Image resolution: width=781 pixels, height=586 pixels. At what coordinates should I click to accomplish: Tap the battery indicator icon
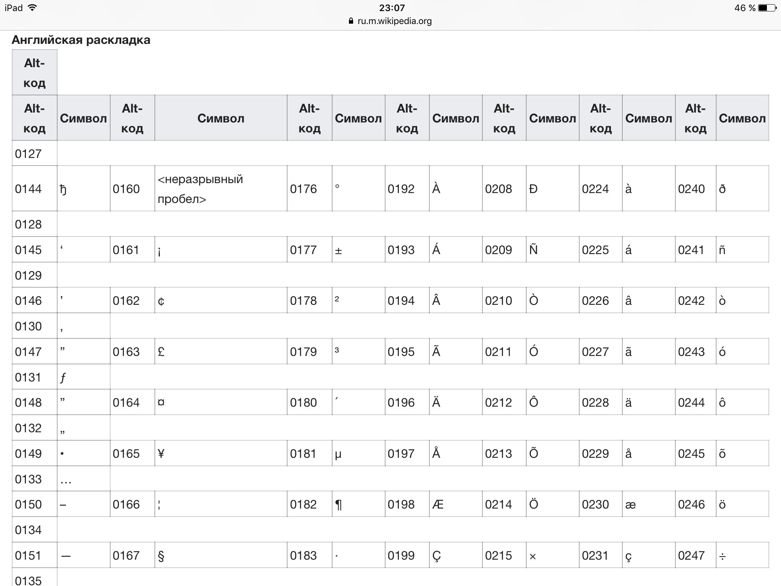(x=767, y=8)
